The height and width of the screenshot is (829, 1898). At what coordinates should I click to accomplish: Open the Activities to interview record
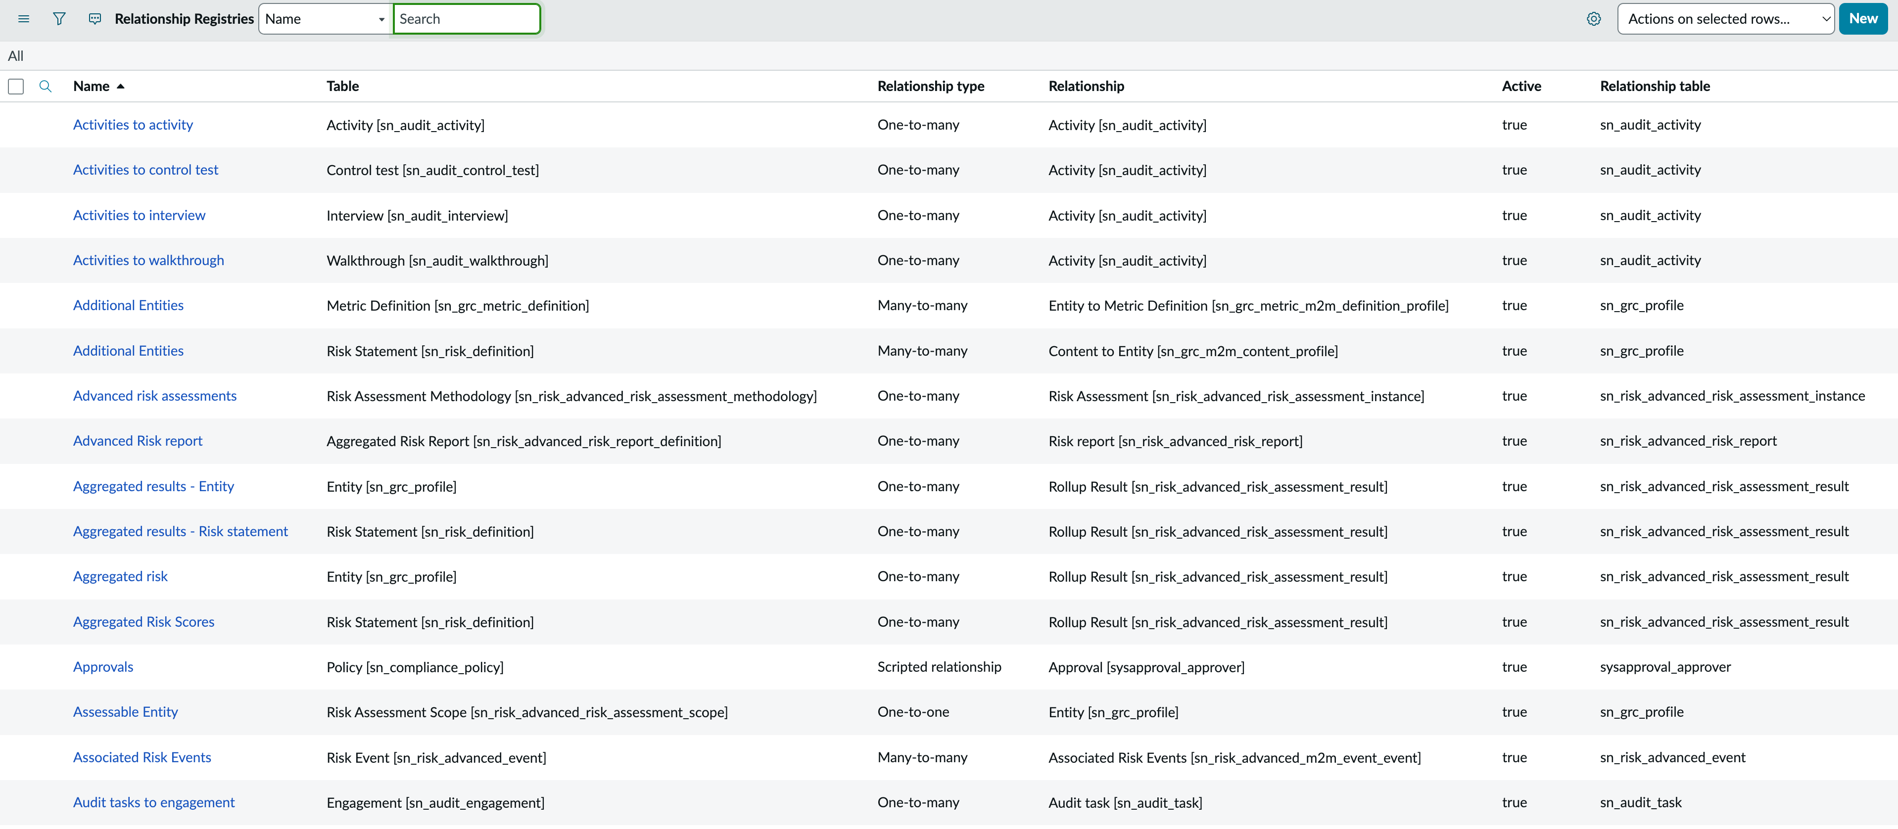point(139,215)
